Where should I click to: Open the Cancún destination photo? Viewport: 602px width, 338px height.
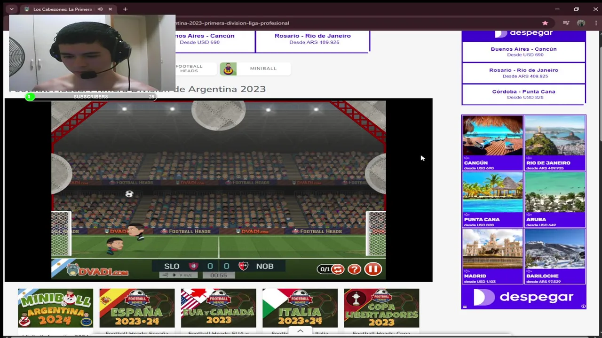coord(492,143)
